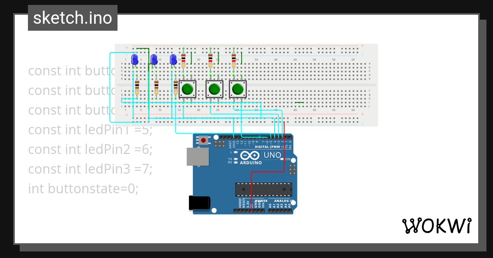The width and height of the screenshot is (493, 258).
Task: Click the first blue LED on the left
Action: [135, 60]
